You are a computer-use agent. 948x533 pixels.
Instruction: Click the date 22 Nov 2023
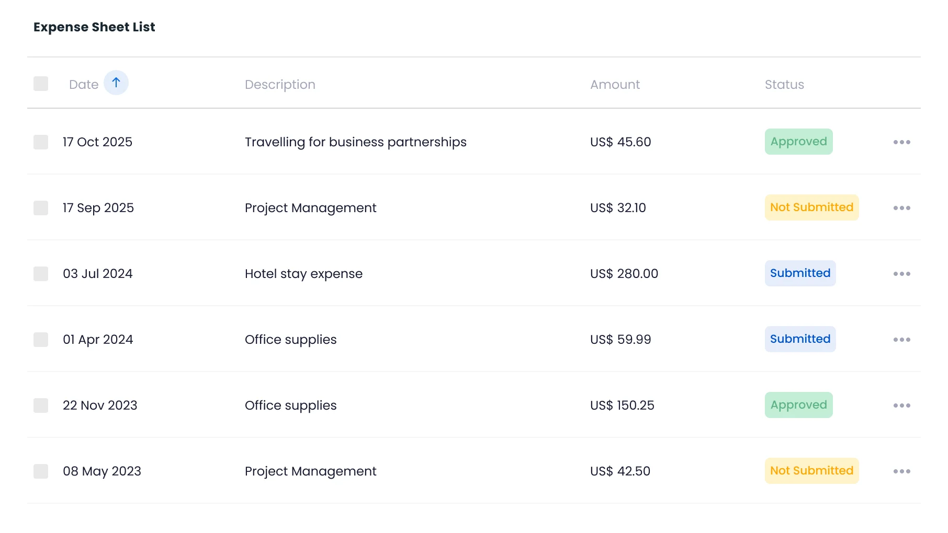pyautogui.click(x=100, y=405)
